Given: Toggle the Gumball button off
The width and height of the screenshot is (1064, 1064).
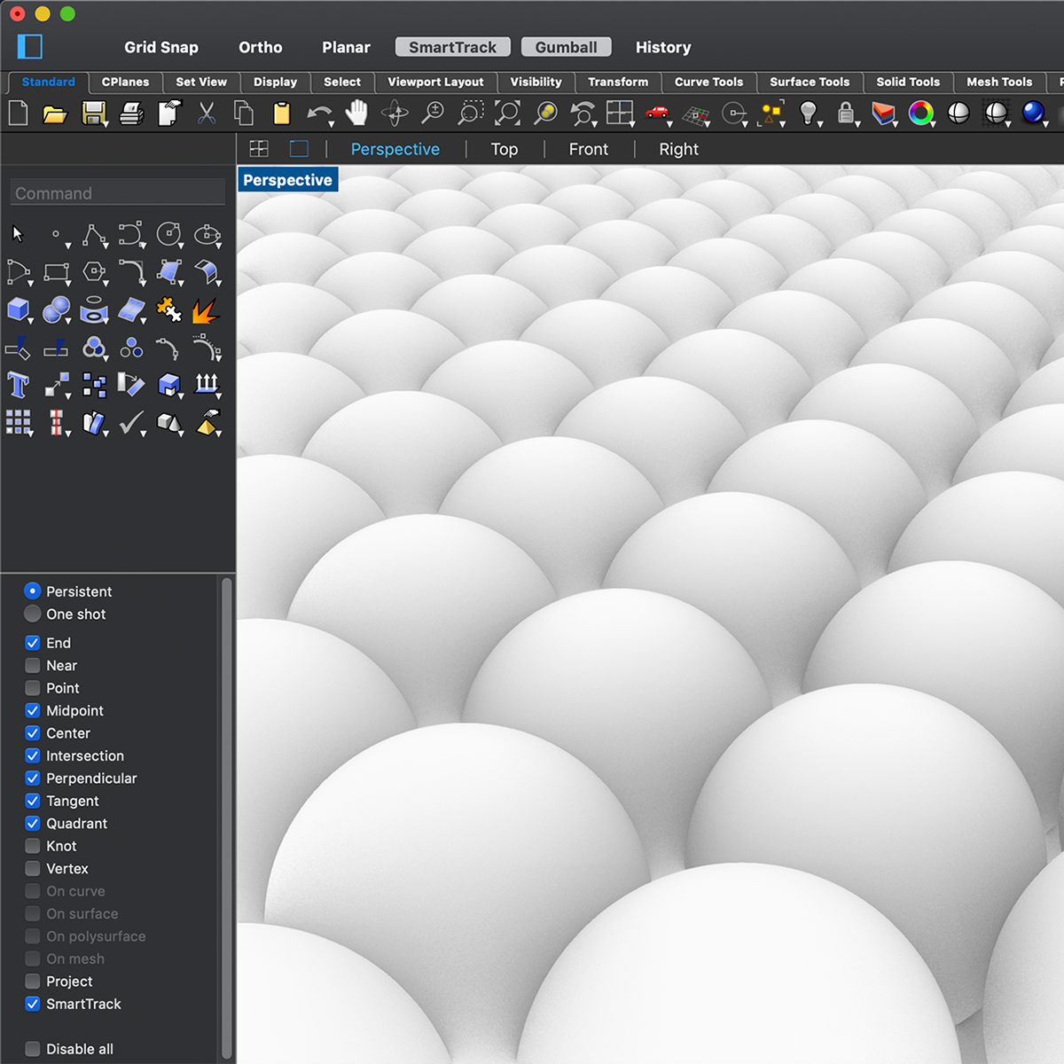Looking at the screenshot, I should tap(566, 47).
